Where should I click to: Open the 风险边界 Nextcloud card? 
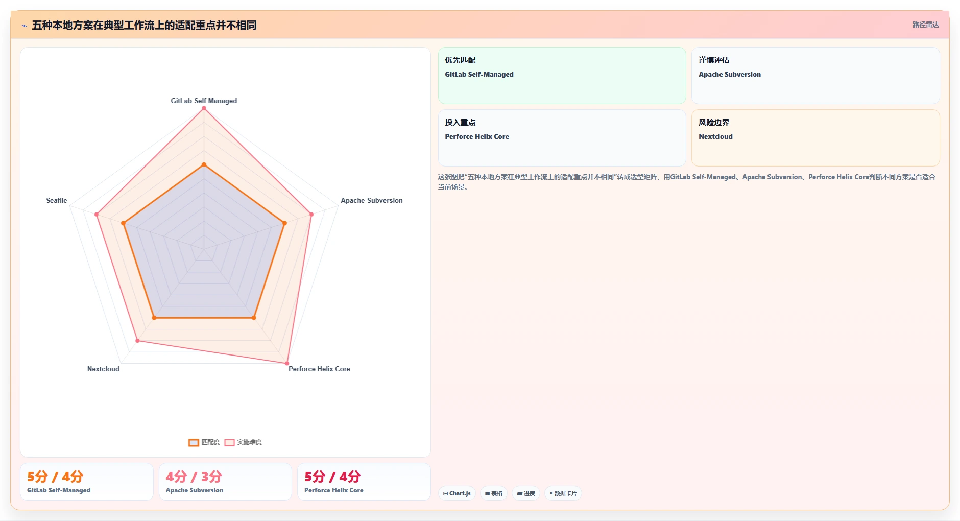pos(815,138)
